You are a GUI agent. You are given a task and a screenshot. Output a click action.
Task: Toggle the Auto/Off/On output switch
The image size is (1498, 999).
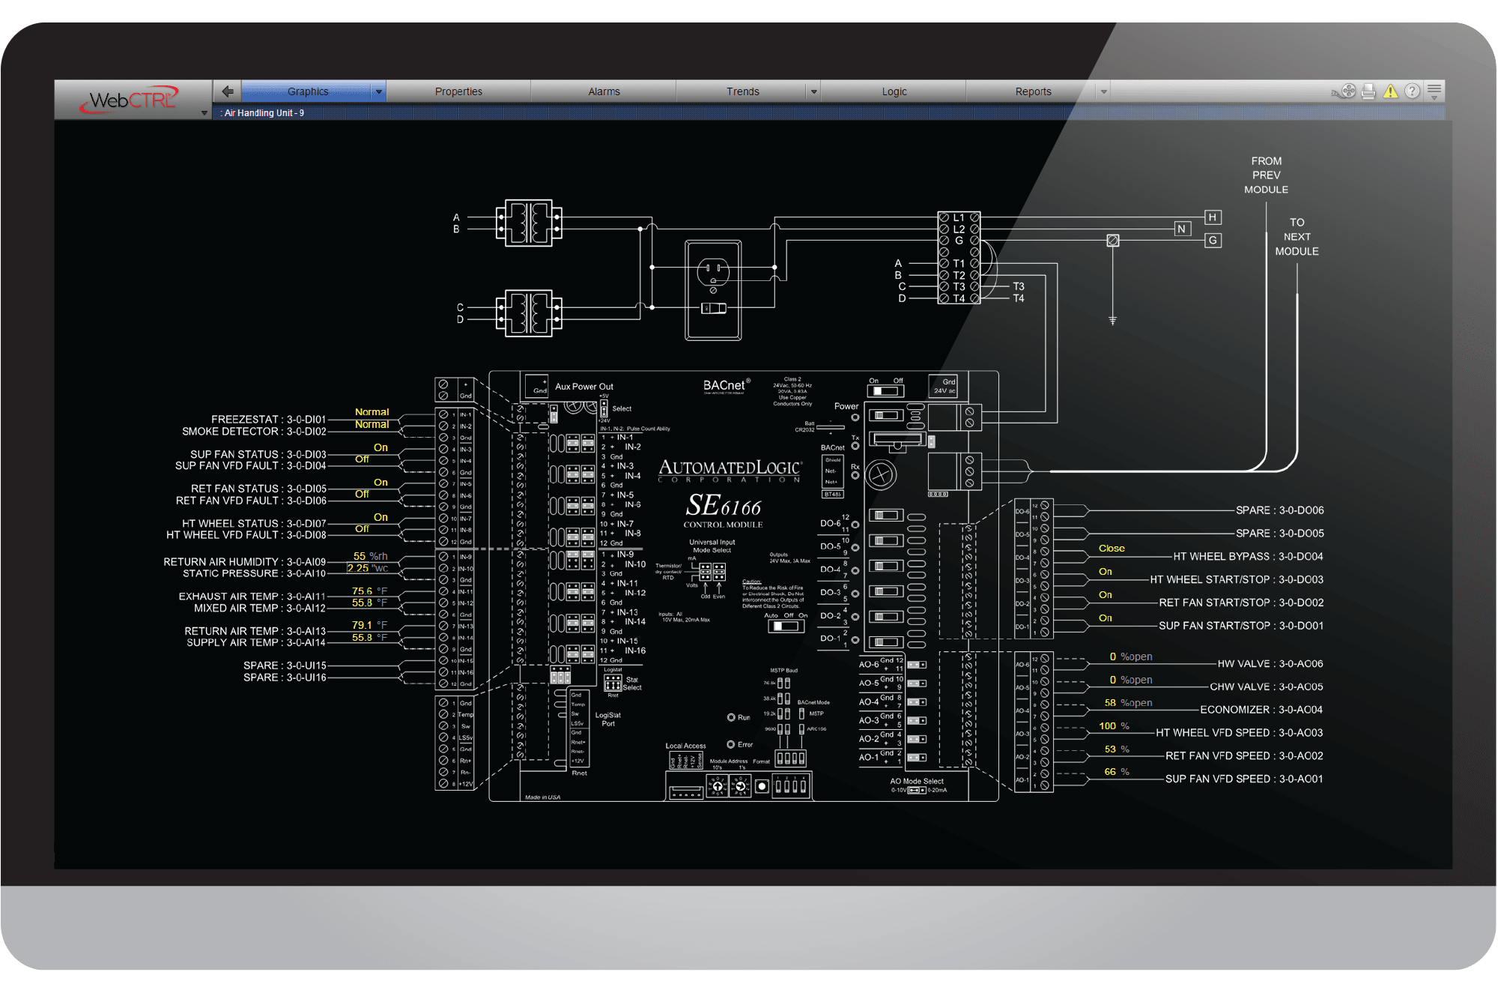(786, 626)
